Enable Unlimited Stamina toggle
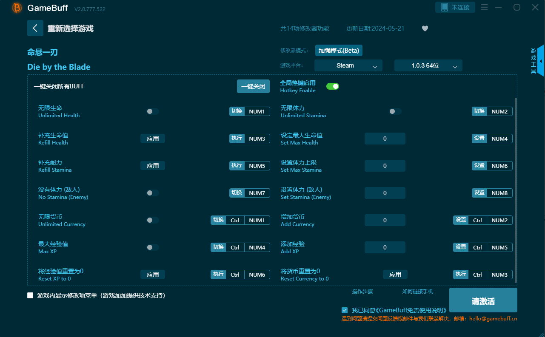Screen dimensions: 545x337 (x=395, y=111)
